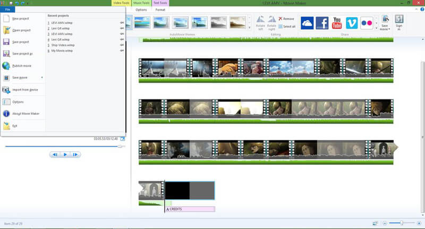Rotate the clip right
425x229 pixels.
pos(271,23)
